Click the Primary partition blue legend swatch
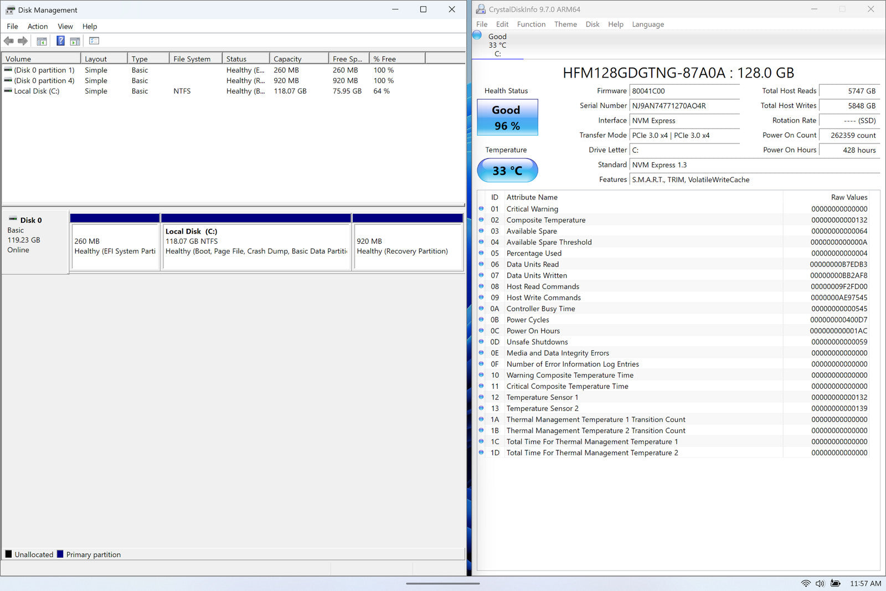Image resolution: width=886 pixels, height=591 pixels. point(60,554)
